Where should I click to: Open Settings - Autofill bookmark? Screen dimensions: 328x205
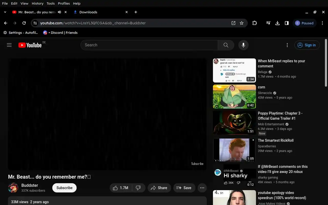[x=20, y=33]
